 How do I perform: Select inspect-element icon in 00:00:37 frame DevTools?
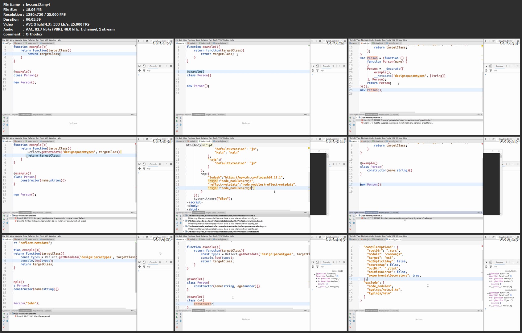140,66
